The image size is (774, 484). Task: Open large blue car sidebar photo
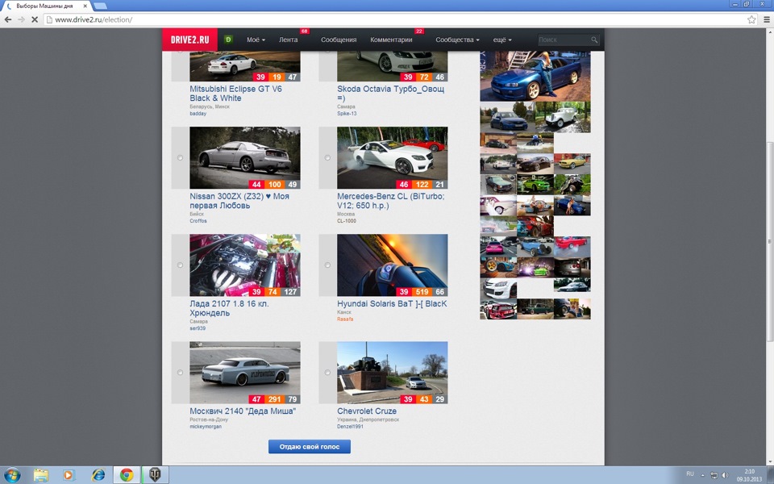[535, 76]
